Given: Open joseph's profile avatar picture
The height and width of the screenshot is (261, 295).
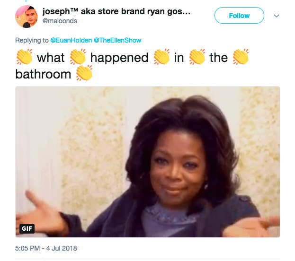Looking at the screenshot, I should [27, 17].
